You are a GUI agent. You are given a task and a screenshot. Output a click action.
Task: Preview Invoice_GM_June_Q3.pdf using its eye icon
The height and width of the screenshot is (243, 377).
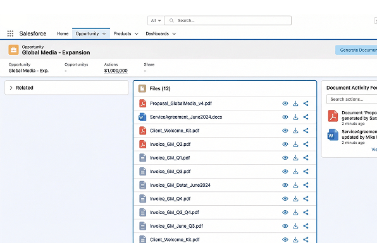[x=285, y=226]
